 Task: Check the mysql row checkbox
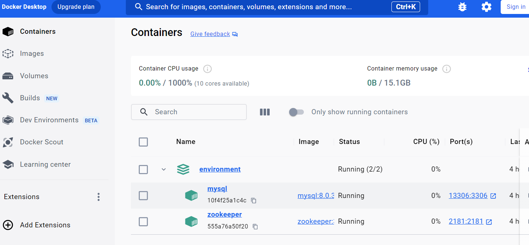click(143, 196)
